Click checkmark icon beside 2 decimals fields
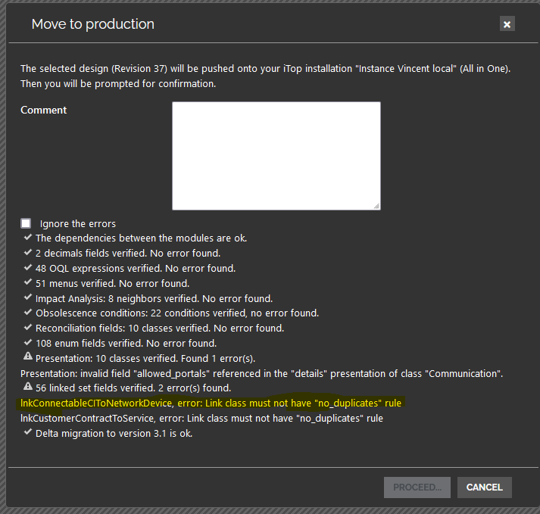Image resolution: width=540 pixels, height=514 pixels. pos(27,253)
